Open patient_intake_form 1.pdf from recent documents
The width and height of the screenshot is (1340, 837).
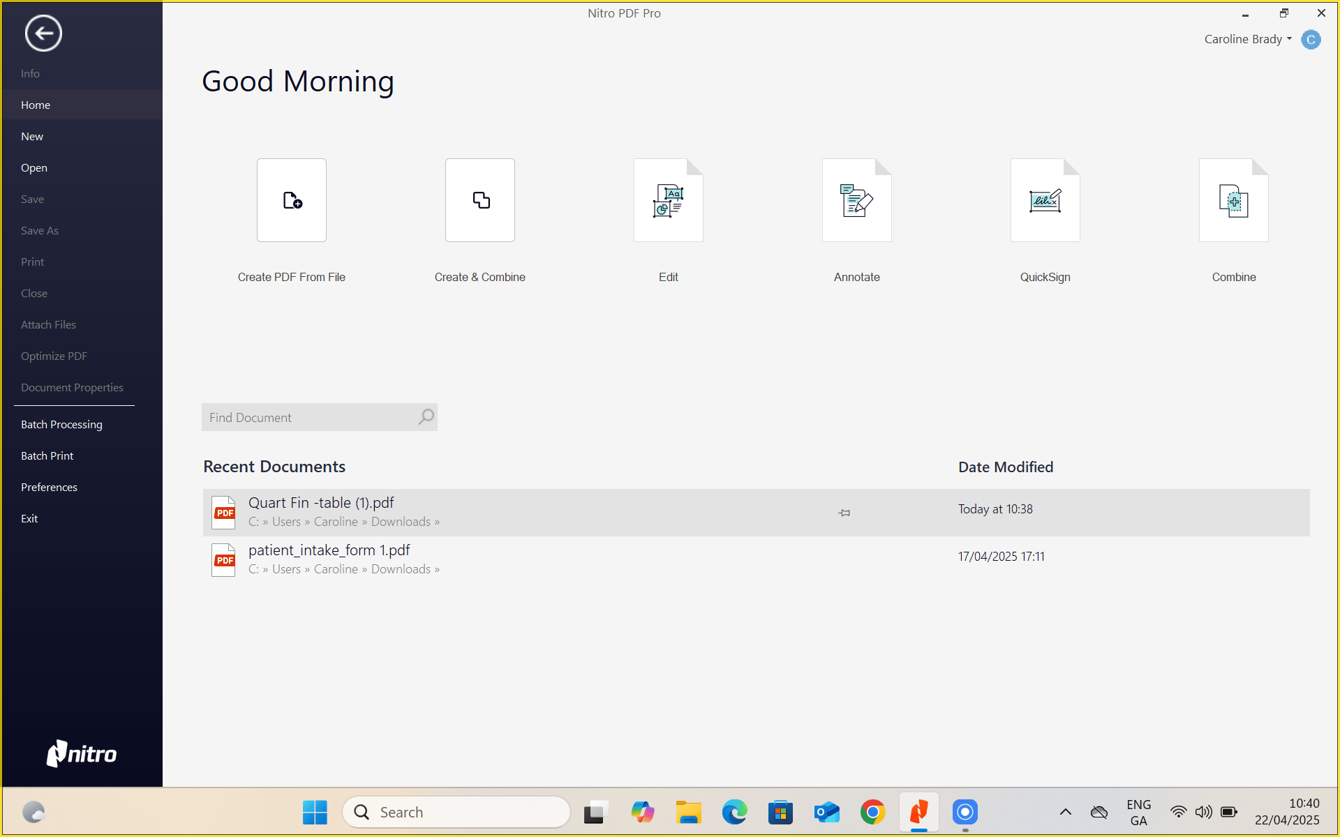(x=329, y=550)
